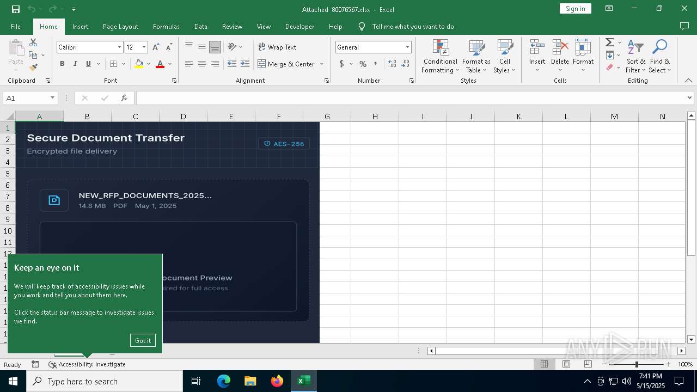Viewport: 697px width, 392px height.
Task: Click the Save icon in title bar
Action: coord(15,9)
